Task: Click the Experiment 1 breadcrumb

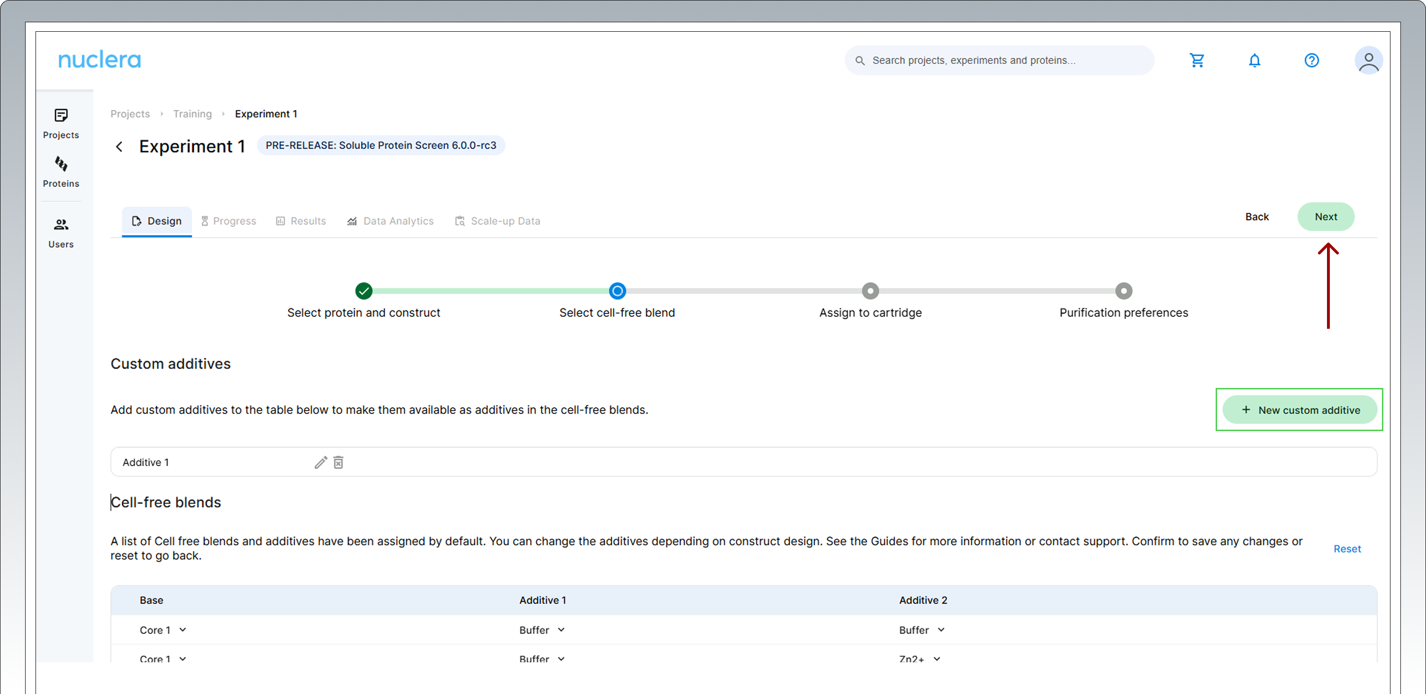Action: click(x=266, y=113)
